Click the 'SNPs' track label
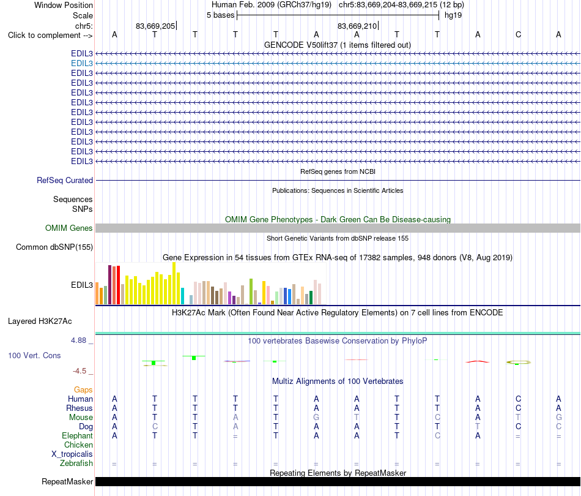 [x=83, y=209]
